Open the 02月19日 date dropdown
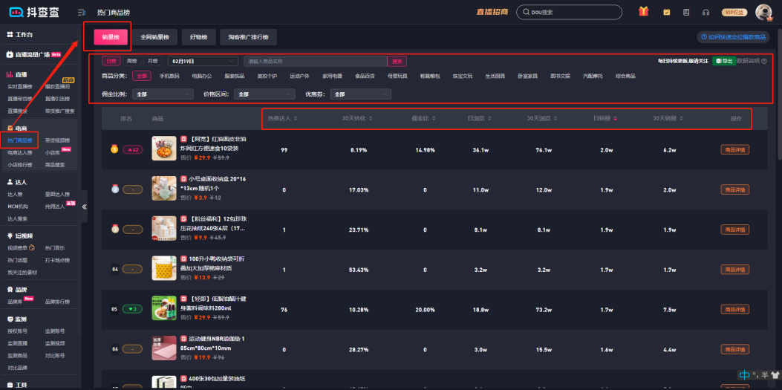This screenshot has height=390, width=782. [202, 61]
